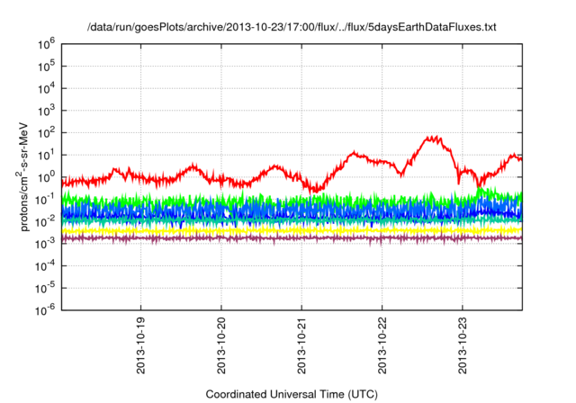Click the 10^4 y-axis tick label
576x403 pixels.
coord(46,88)
